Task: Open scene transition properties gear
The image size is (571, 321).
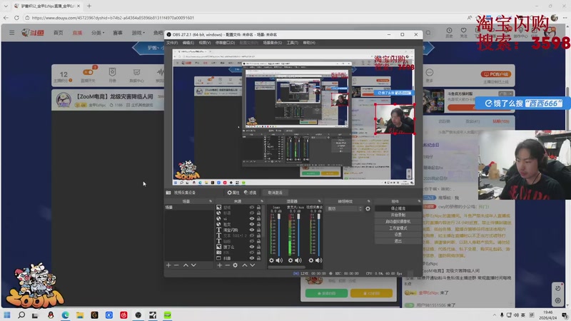Action: (368, 208)
